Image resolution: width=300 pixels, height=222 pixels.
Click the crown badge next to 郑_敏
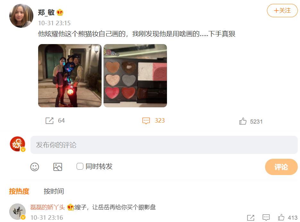click(x=60, y=12)
